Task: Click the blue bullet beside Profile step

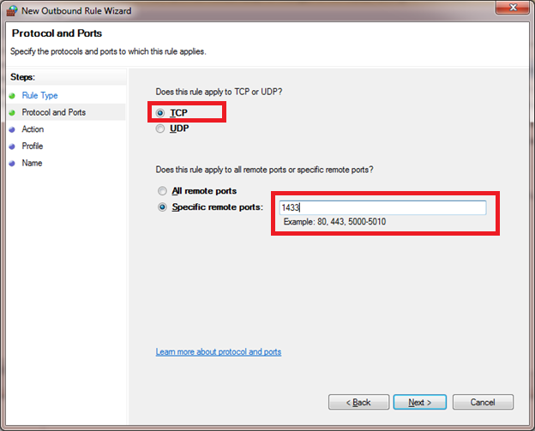Action: 12,147
